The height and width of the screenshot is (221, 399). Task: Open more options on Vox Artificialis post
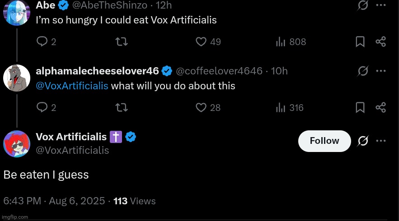pyautogui.click(x=381, y=141)
